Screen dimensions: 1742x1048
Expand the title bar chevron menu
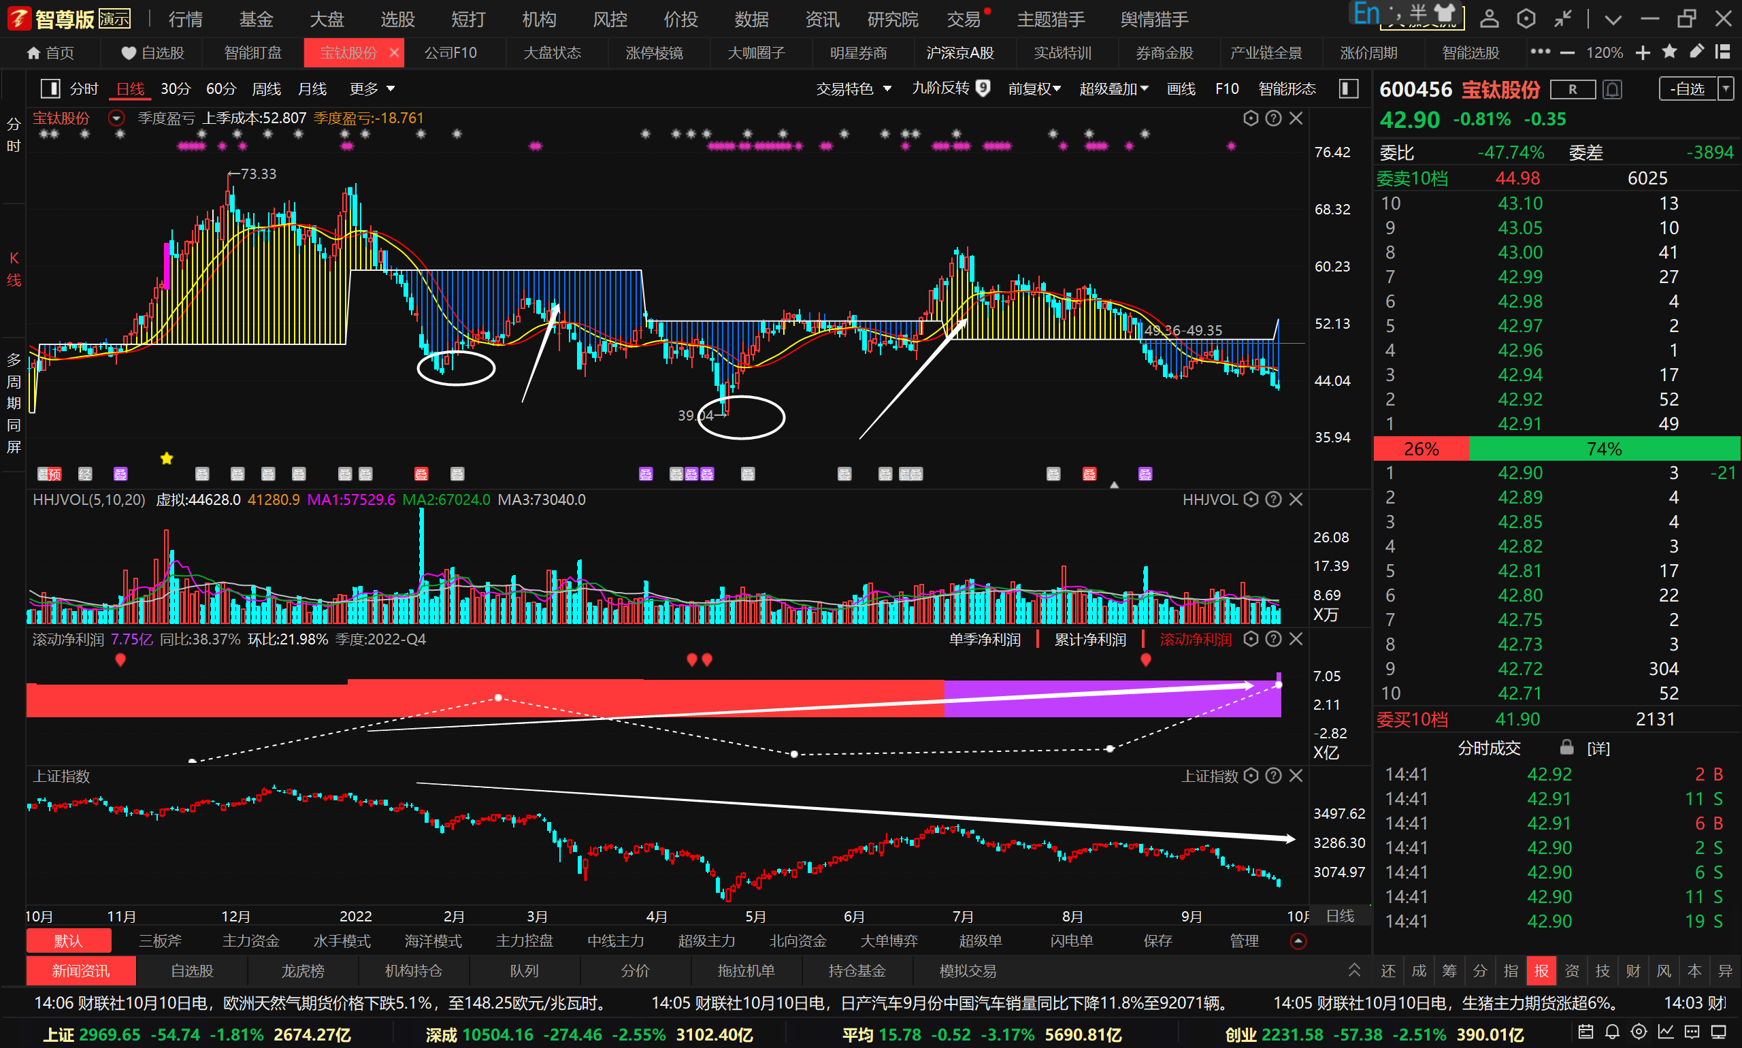[x=1613, y=20]
